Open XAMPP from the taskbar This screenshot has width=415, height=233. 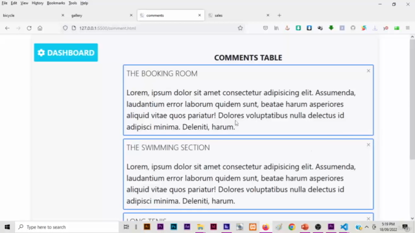[x=253, y=227]
